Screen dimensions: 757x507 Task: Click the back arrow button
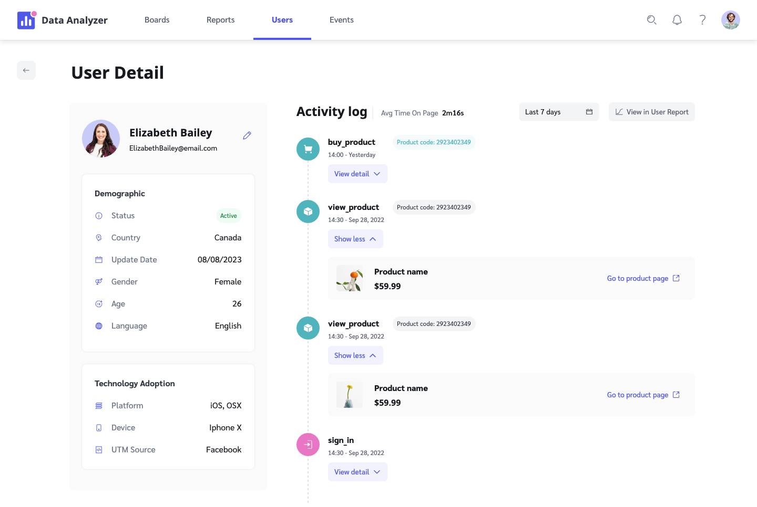[26, 70]
